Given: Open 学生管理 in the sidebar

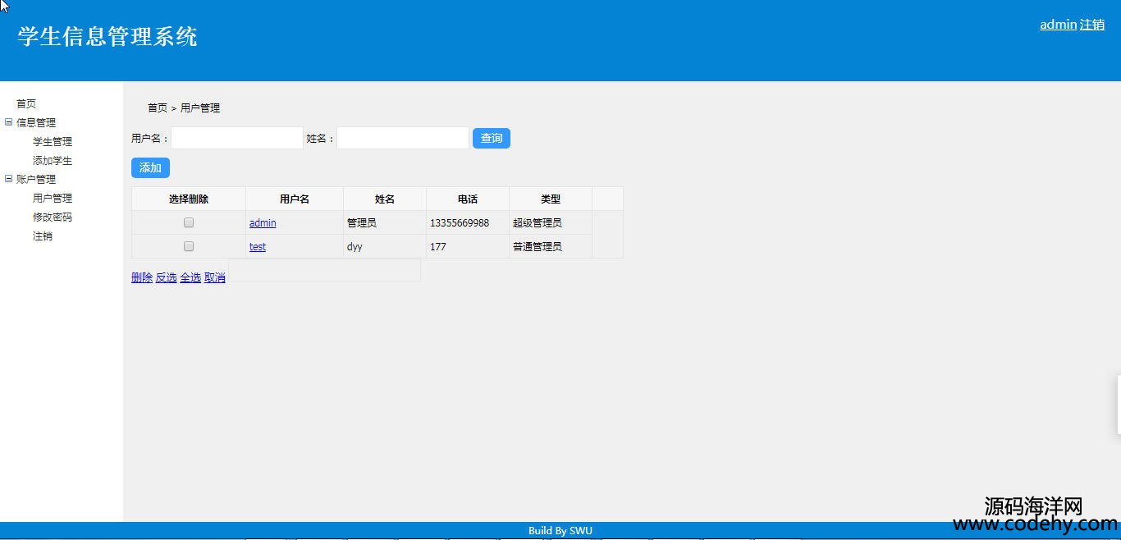Looking at the screenshot, I should [x=53, y=141].
